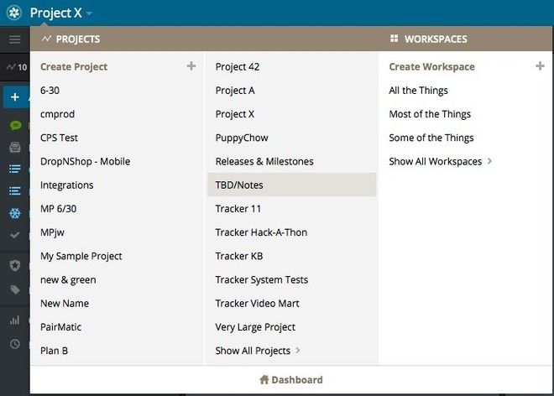Image resolution: width=554 pixels, height=396 pixels.
Task: Open the All the Things workspace
Action: point(418,91)
